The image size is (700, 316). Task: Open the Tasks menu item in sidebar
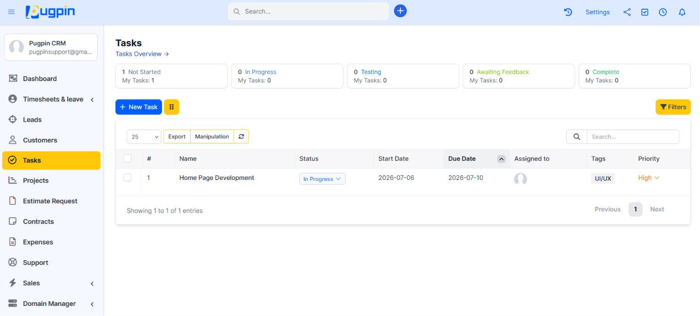51,160
